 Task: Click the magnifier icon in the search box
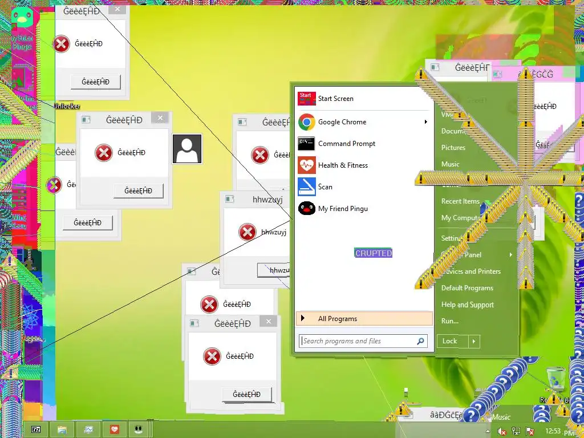[x=420, y=341]
